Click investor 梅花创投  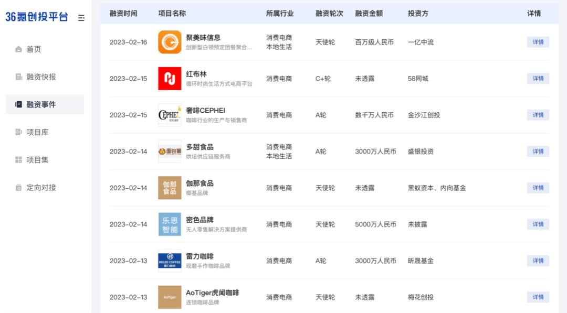(421, 297)
